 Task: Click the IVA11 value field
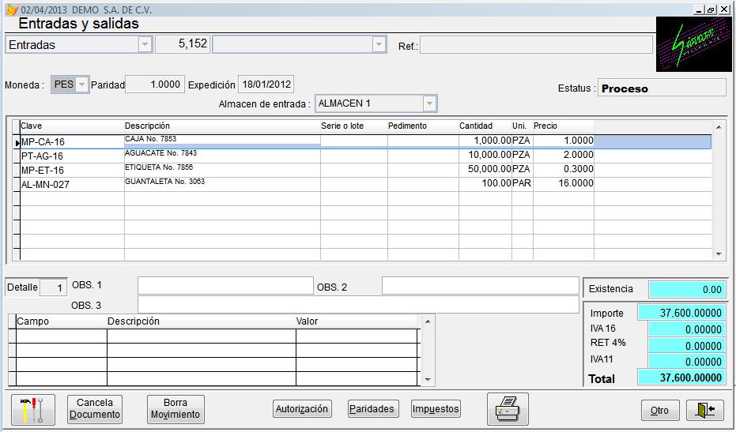click(687, 362)
